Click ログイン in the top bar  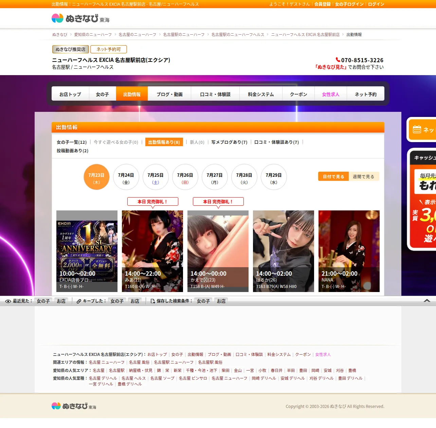(x=376, y=4)
